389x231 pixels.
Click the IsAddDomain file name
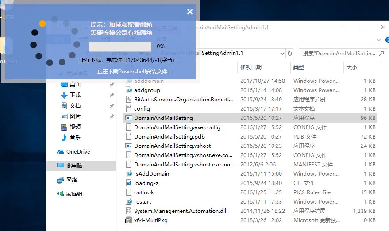(x=152, y=174)
